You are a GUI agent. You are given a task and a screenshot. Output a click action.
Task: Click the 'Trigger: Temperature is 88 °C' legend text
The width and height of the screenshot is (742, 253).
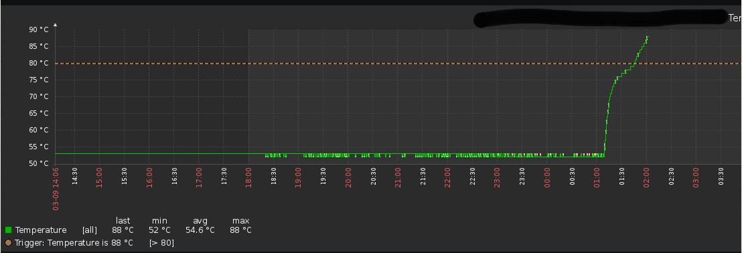point(74,243)
